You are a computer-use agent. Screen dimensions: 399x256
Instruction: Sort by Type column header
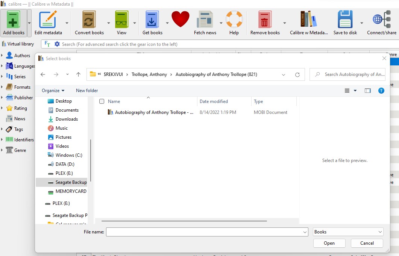[258, 101]
